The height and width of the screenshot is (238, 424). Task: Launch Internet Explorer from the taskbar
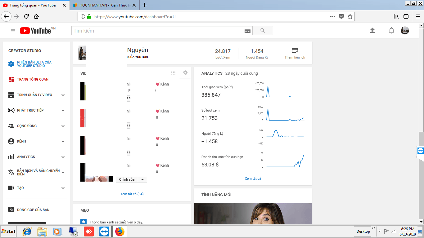click(27, 231)
